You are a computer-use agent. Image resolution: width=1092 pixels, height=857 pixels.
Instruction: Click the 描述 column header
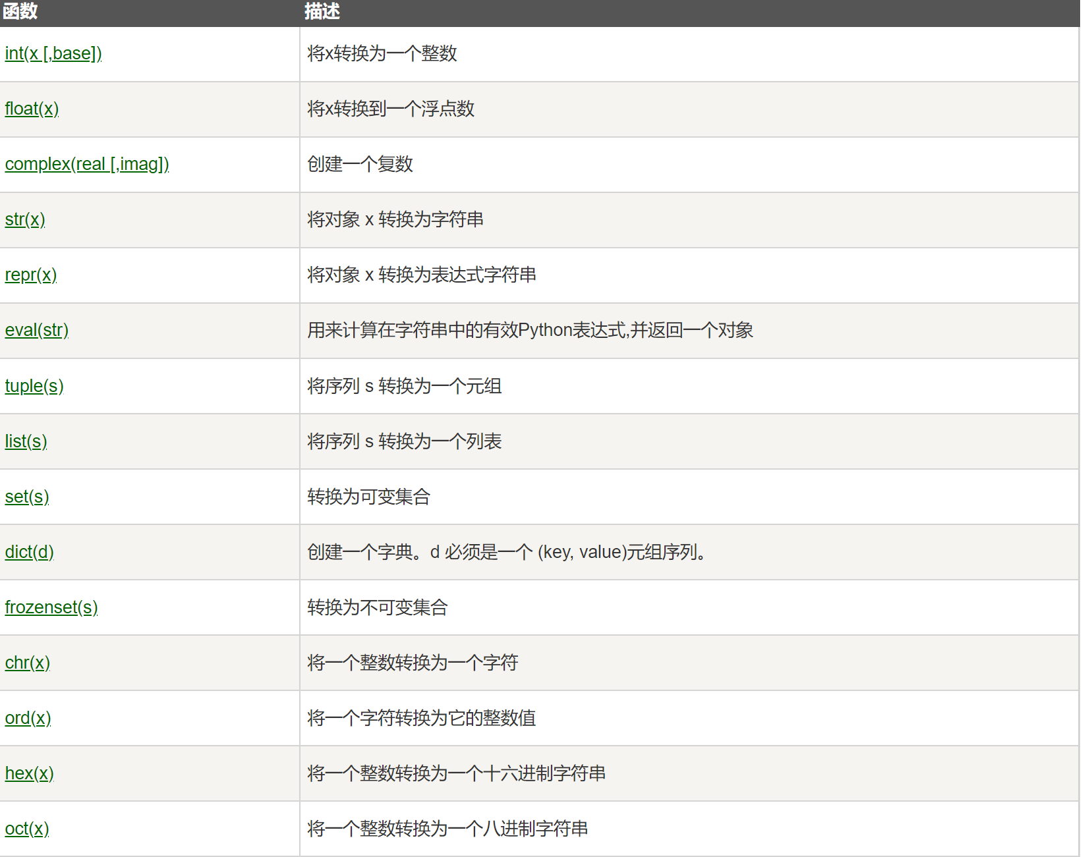(x=322, y=12)
